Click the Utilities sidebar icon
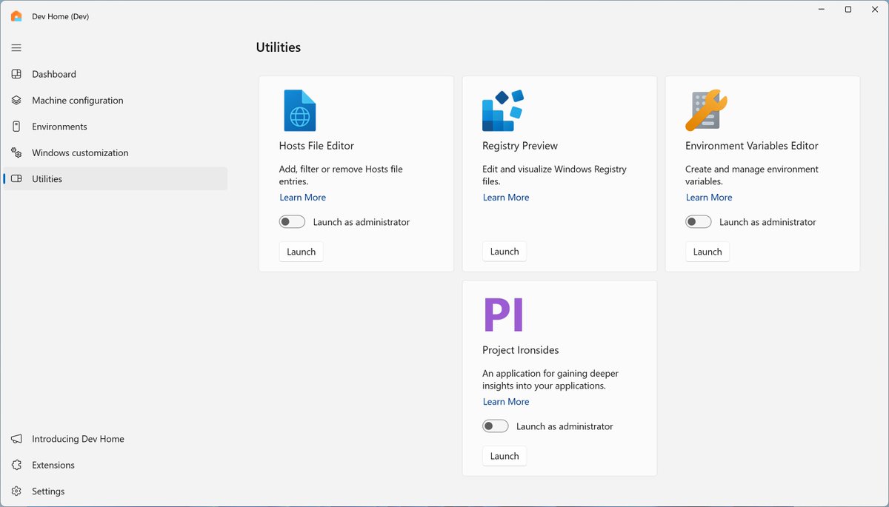 pyautogui.click(x=16, y=179)
